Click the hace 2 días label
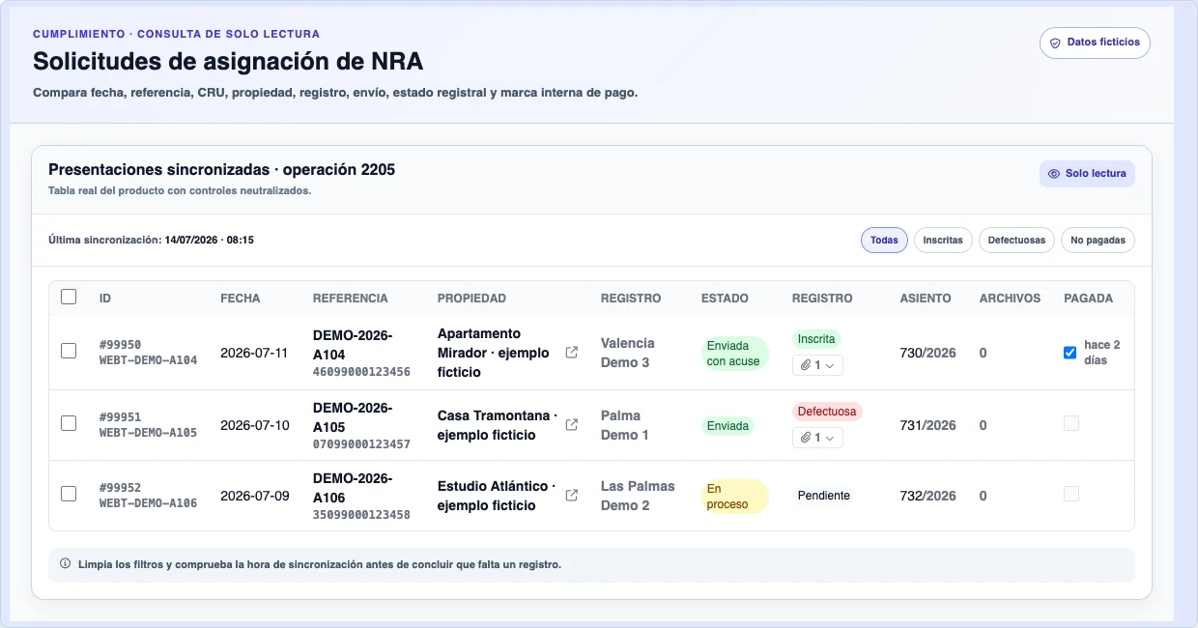This screenshot has height=628, width=1198. tap(1101, 353)
